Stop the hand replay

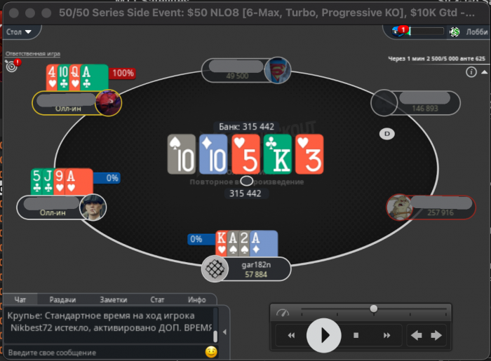pyautogui.click(x=356, y=335)
